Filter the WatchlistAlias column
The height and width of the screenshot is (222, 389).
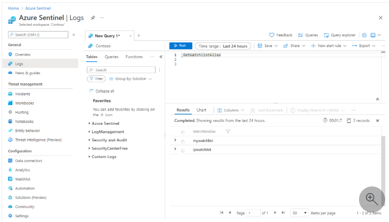pos(228,132)
